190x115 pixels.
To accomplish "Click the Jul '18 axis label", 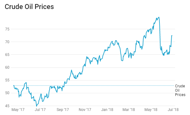I will coord(173,109).
